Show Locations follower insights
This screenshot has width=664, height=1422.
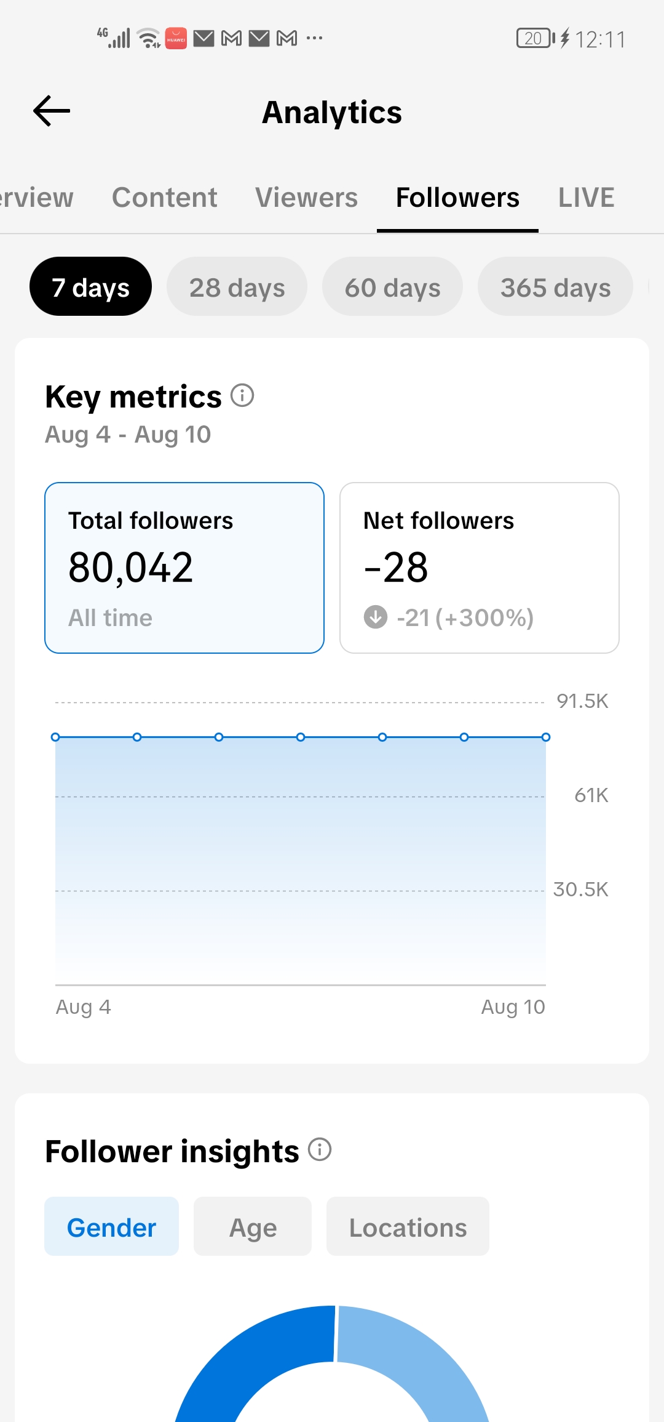pos(408,1226)
